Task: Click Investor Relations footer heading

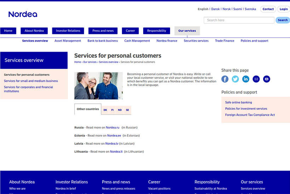Action: point(71,182)
